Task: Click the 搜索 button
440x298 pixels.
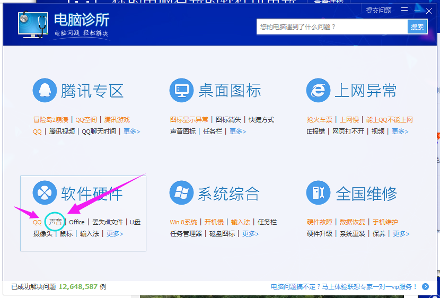Action: pyautogui.click(x=417, y=27)
